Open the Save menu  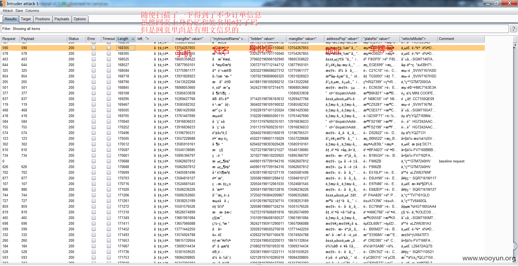(x=19, y=11)
